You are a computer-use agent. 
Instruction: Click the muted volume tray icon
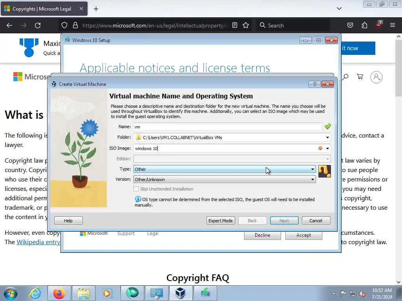pyautogui.click(x=362, y=294)
